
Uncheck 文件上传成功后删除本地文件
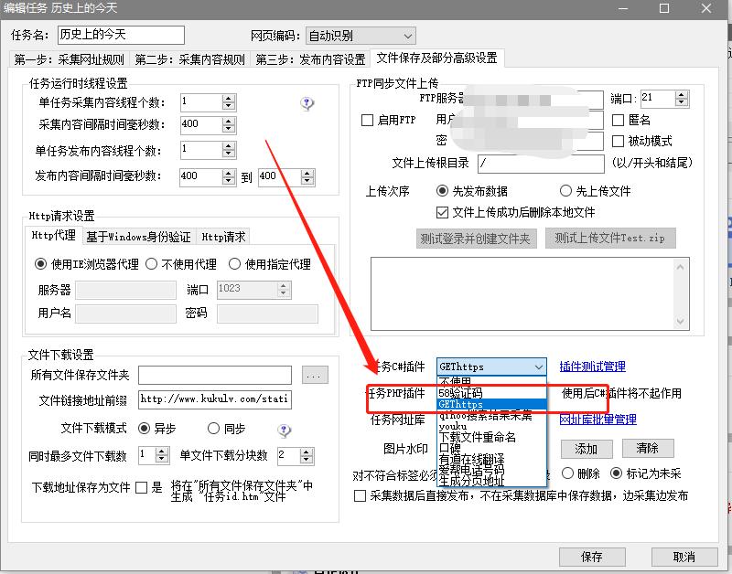(442, 213)
